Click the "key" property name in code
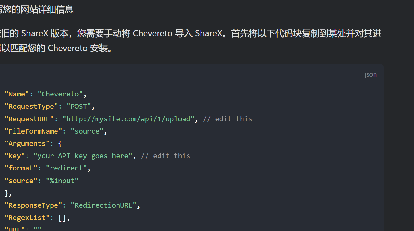 coord(15,156)
